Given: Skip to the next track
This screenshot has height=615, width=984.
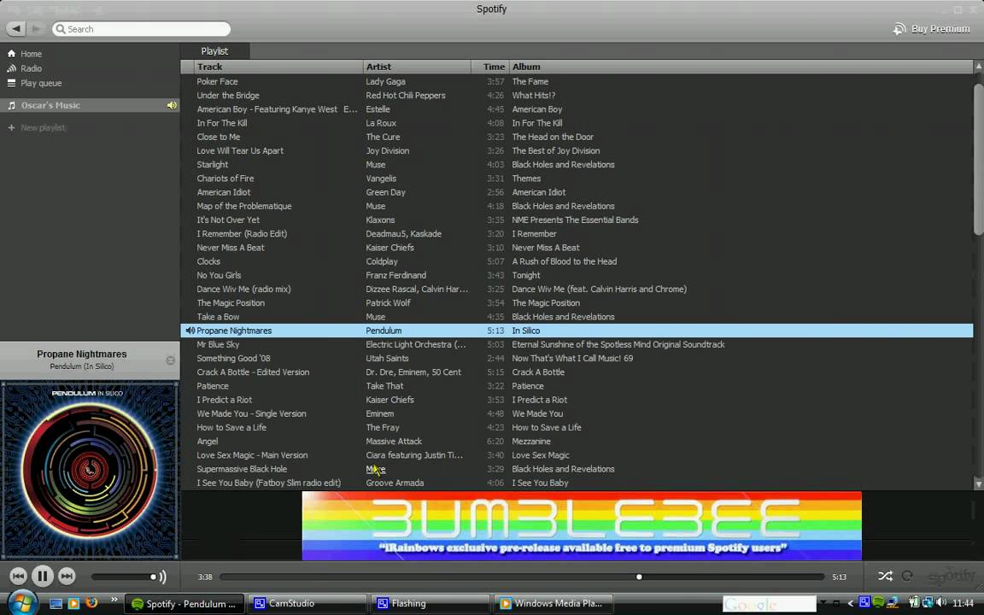Looking at the screenshot, I should point(67,576).
